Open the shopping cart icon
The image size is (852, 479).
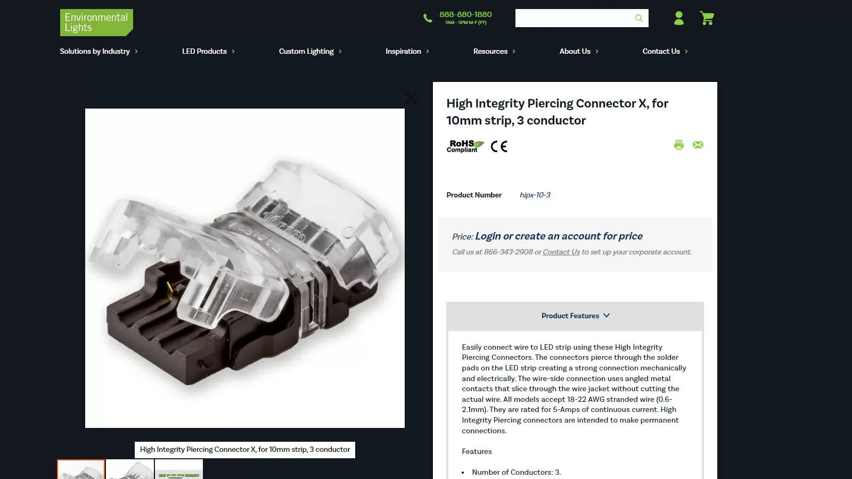coord(707,18)
